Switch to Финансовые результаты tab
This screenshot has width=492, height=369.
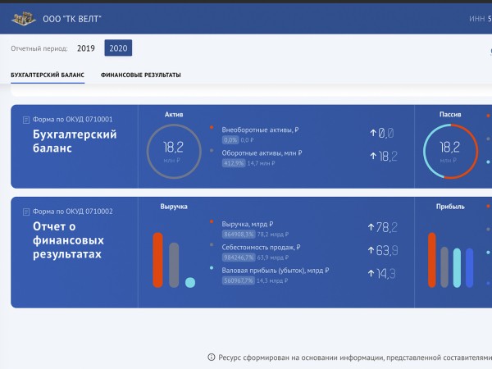click(140, 75)
